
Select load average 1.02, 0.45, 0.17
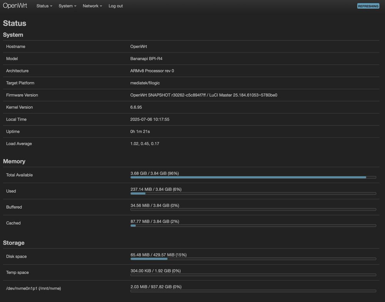(145, 143)
